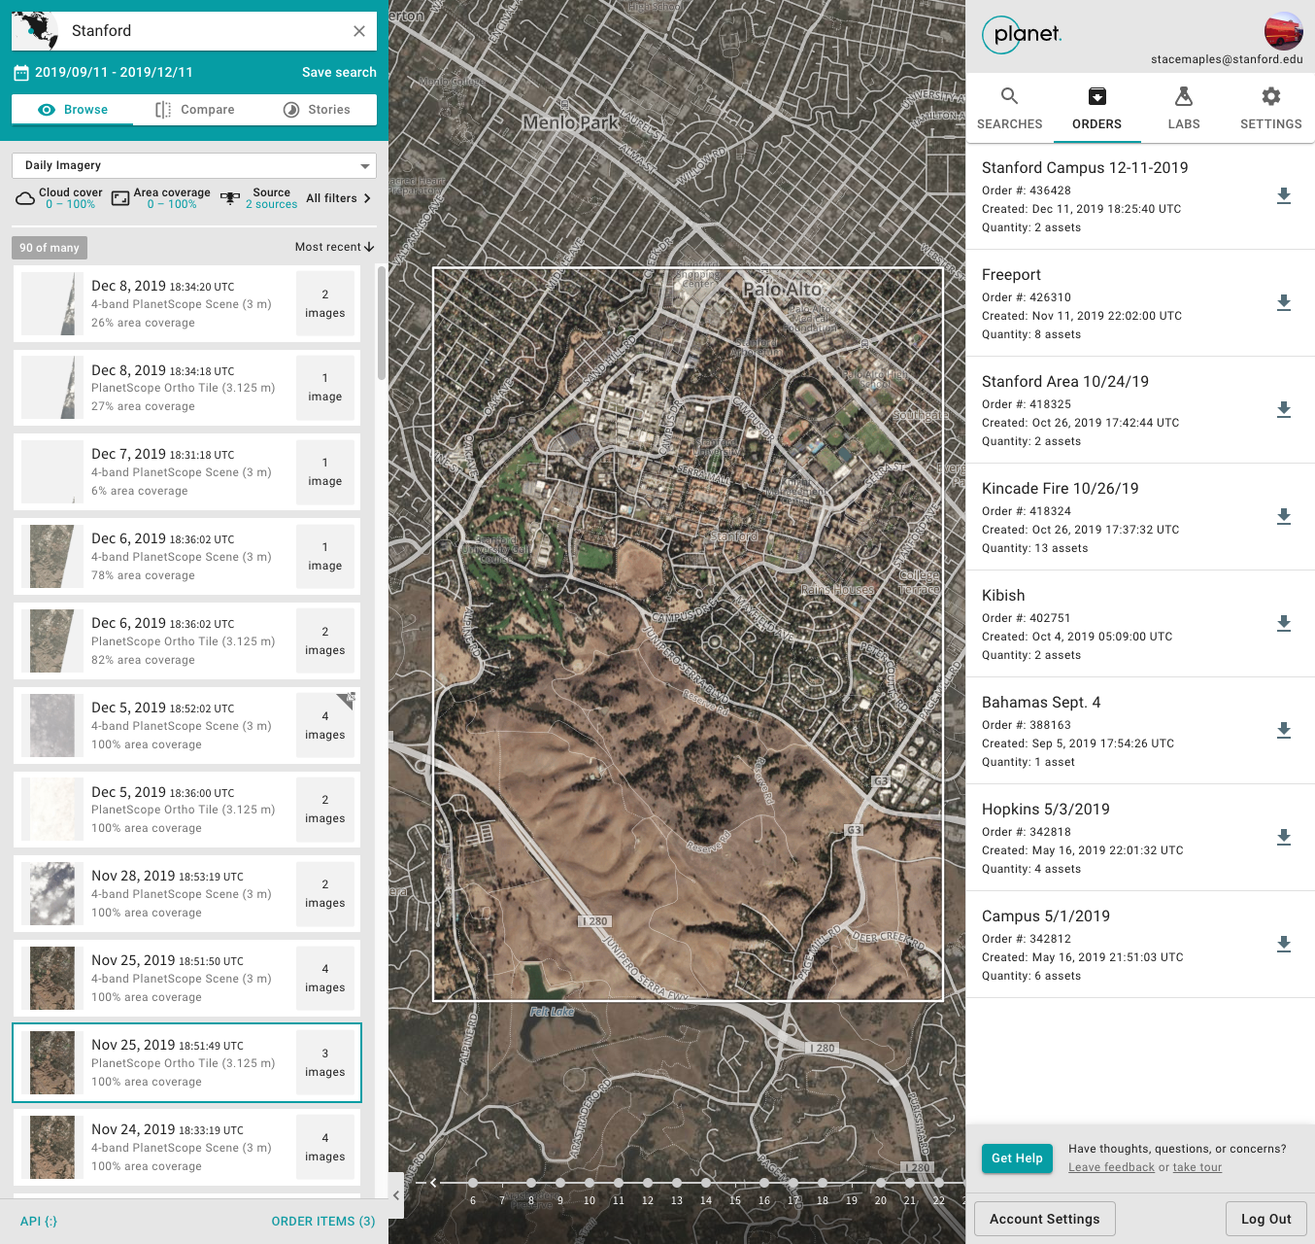This screenshot has height=1244, width=1315.
Task: Open Stanford Campus 12-11-2019 order title
Action: click(x=1085, y=168)
